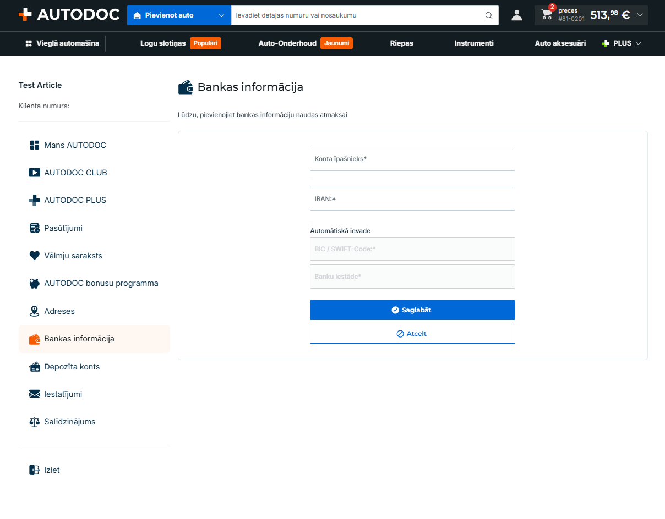The width and height of the screenshot is (665, 519).
Task: Expand the PLUS menu chevron
Action: point(639,43)
